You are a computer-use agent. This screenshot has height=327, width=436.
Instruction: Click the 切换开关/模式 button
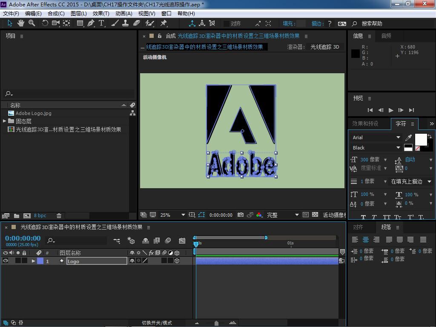157,323
